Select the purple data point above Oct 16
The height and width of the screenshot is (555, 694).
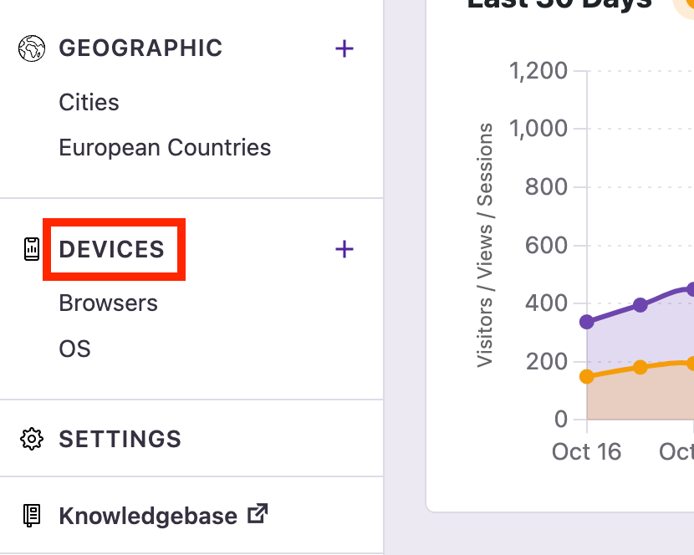point(587,320)
